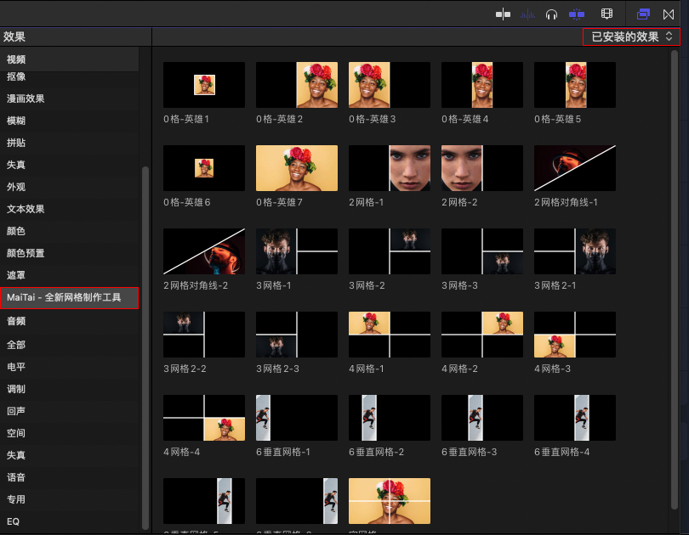Select the 4 网格-3 effect thumbnail
Image resolution: width=689 pixels, height=535 pixels.
click(575, 335)
